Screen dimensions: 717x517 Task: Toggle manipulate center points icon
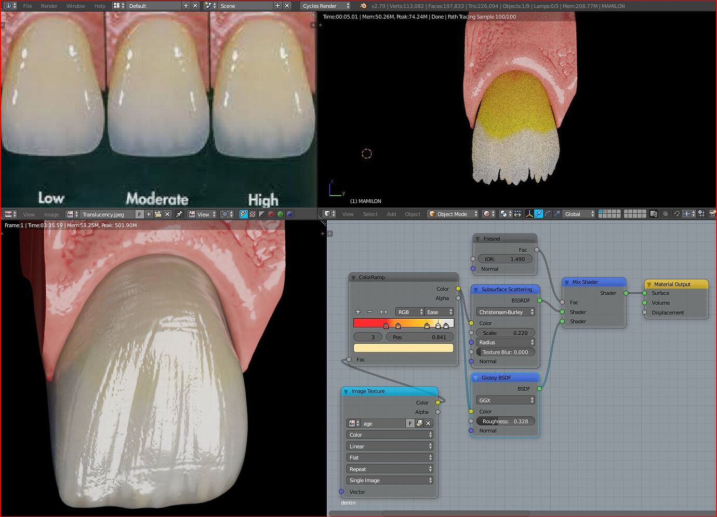517,214
